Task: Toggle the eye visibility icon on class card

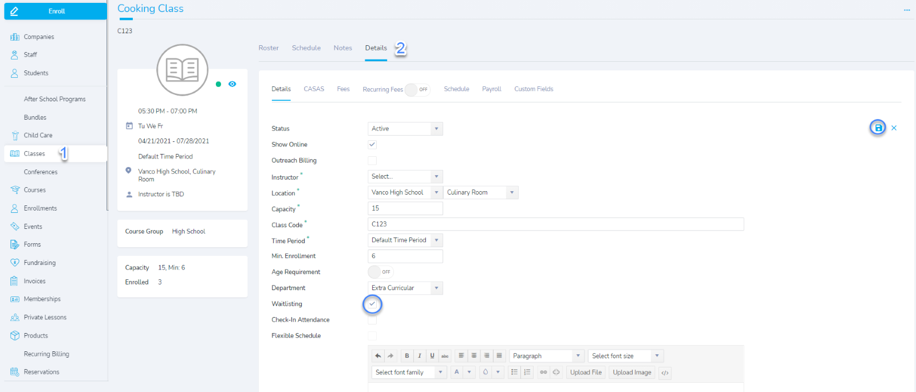Action: (232, 84)
